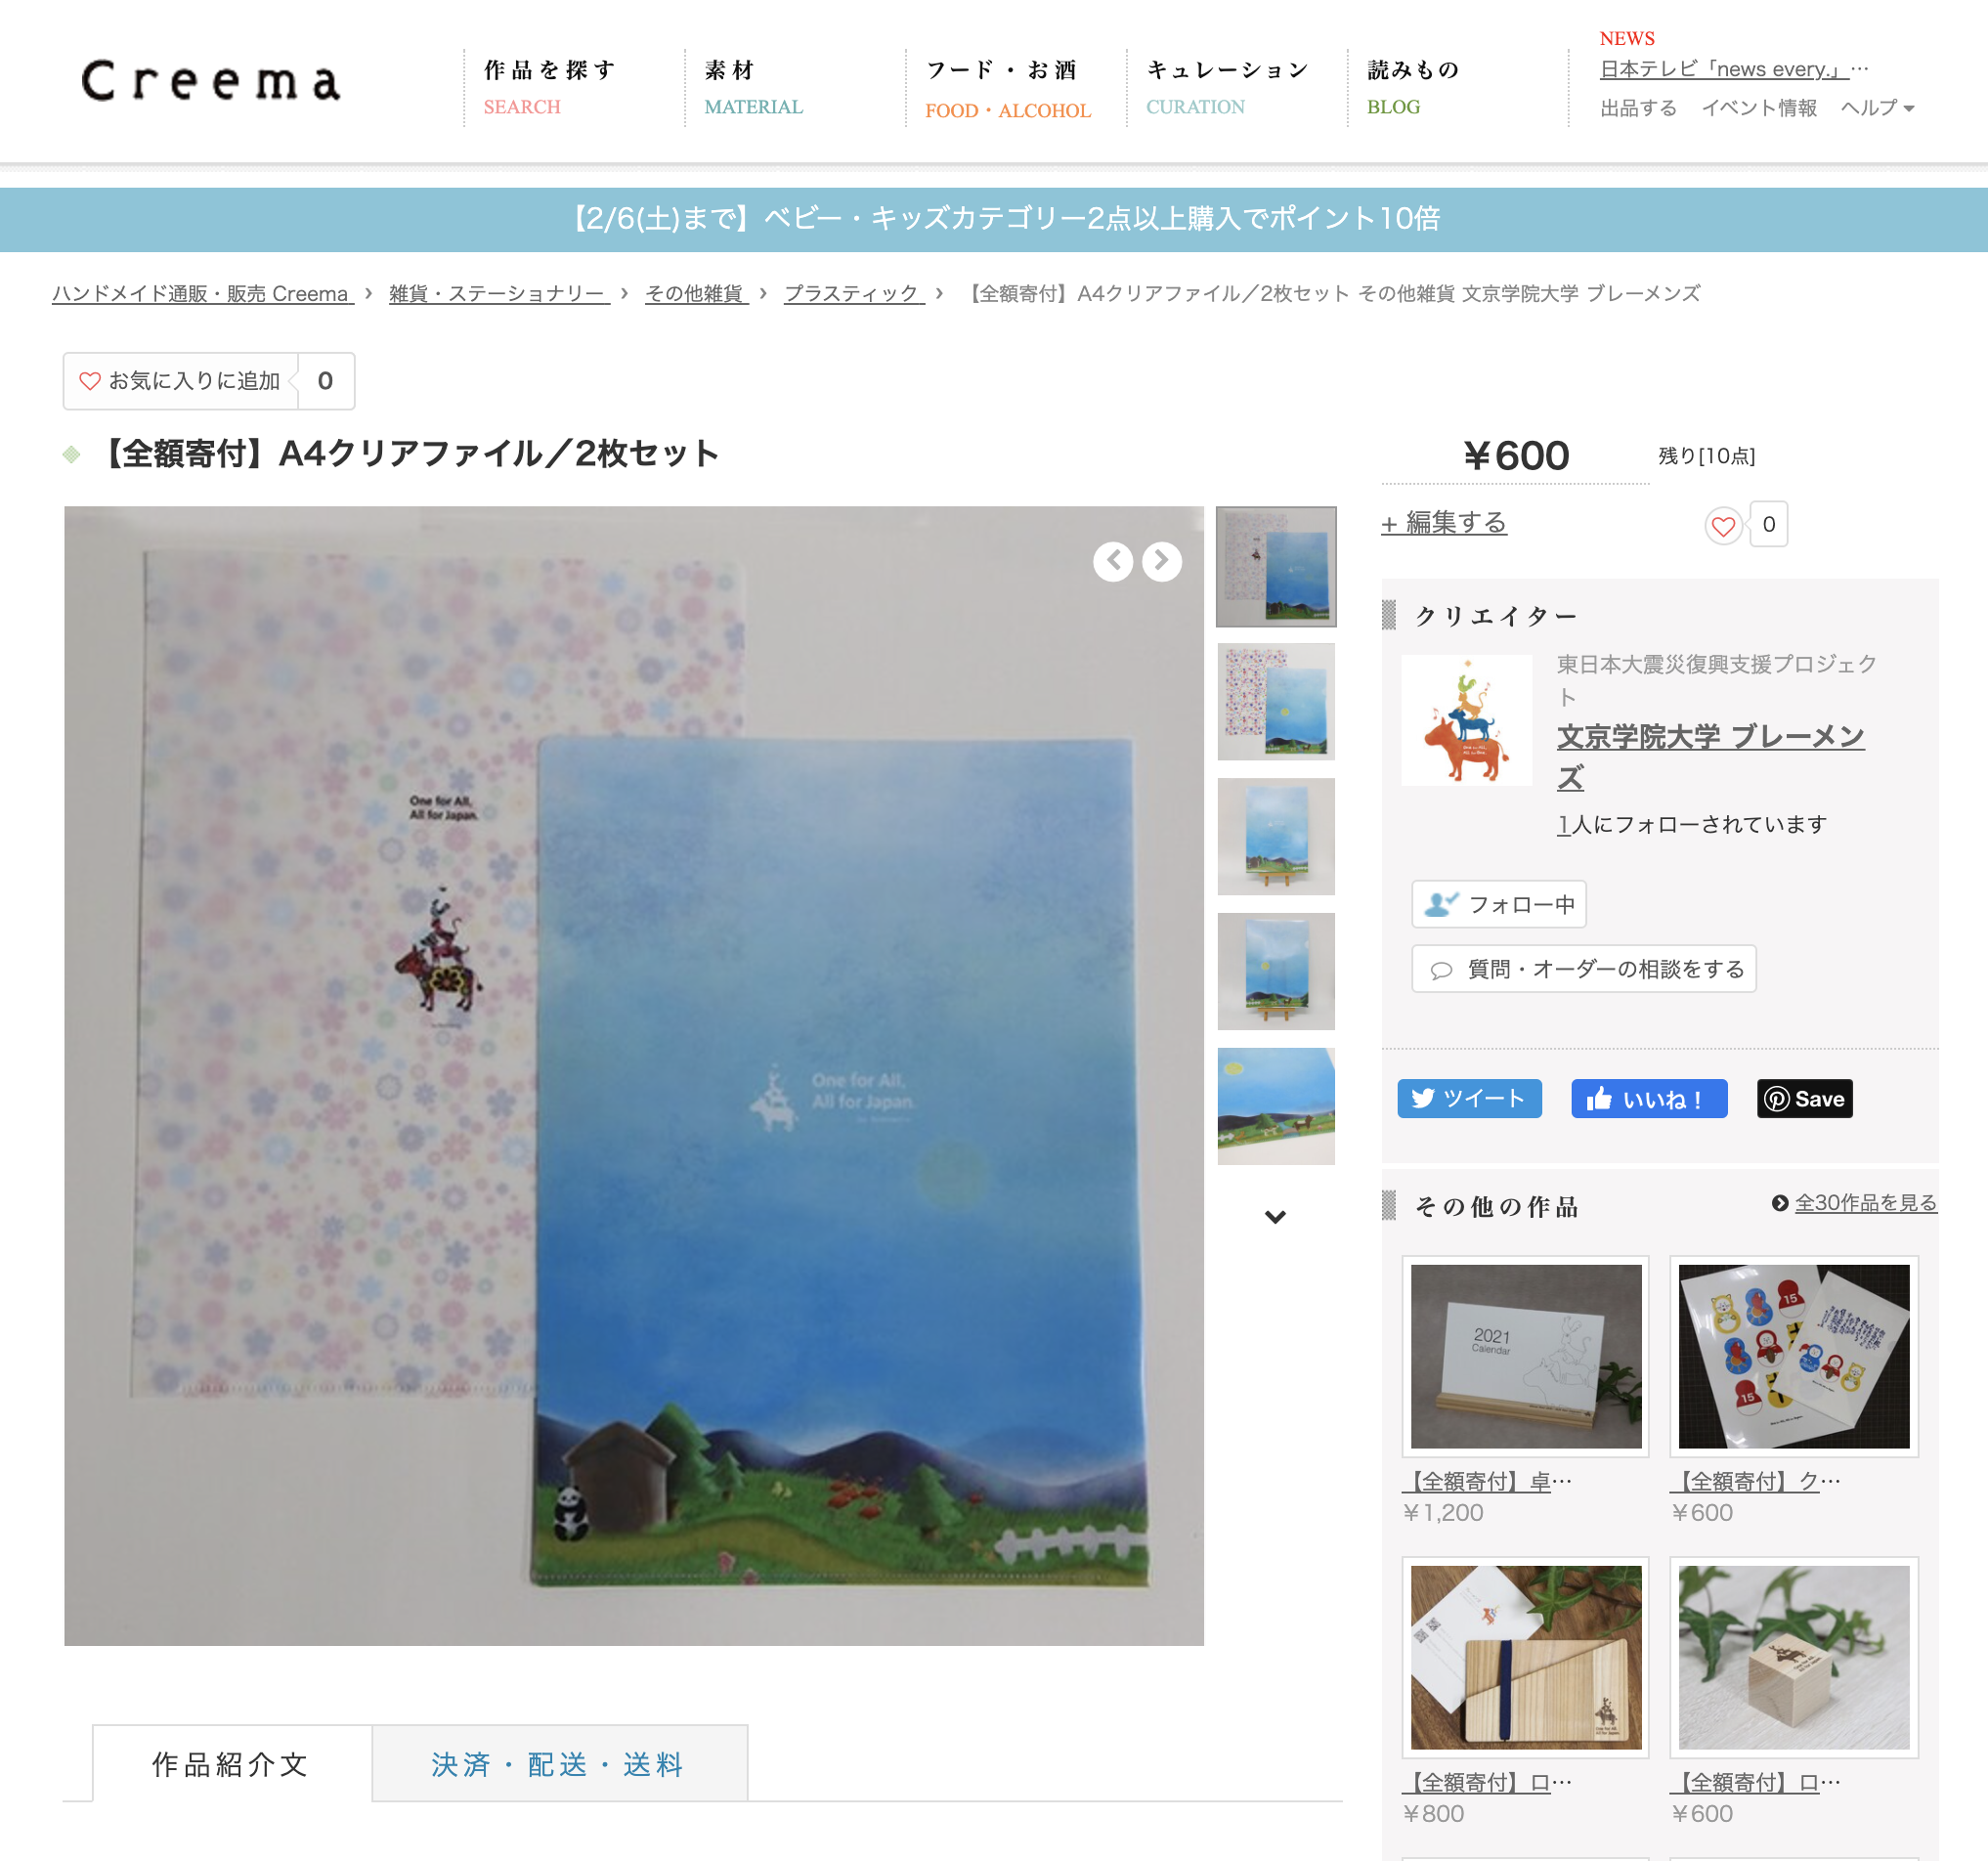Click 質問・オーダーの相談をする button

click(x=1583, y=968)
